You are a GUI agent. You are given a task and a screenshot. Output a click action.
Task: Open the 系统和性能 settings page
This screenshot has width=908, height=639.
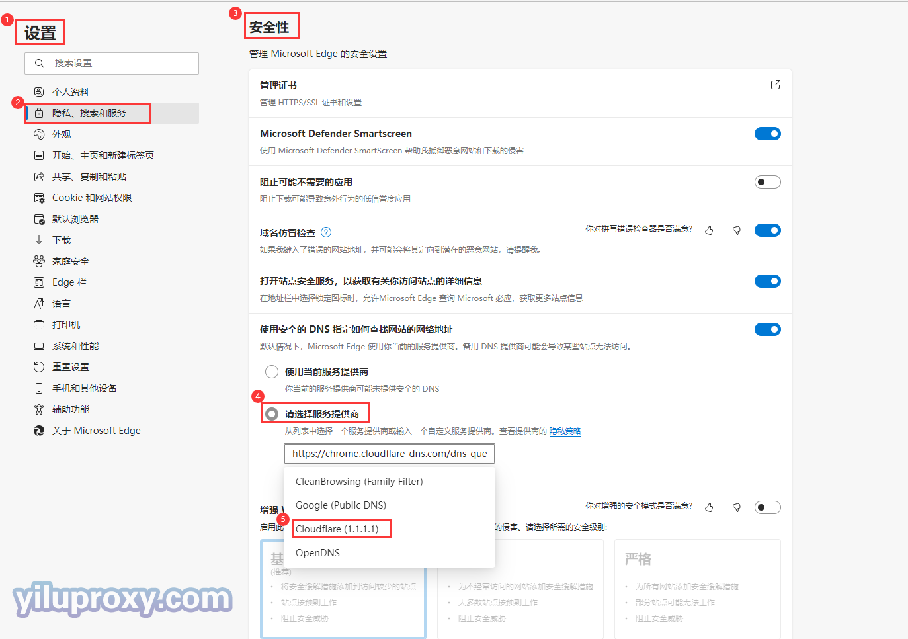click(112, 346)
